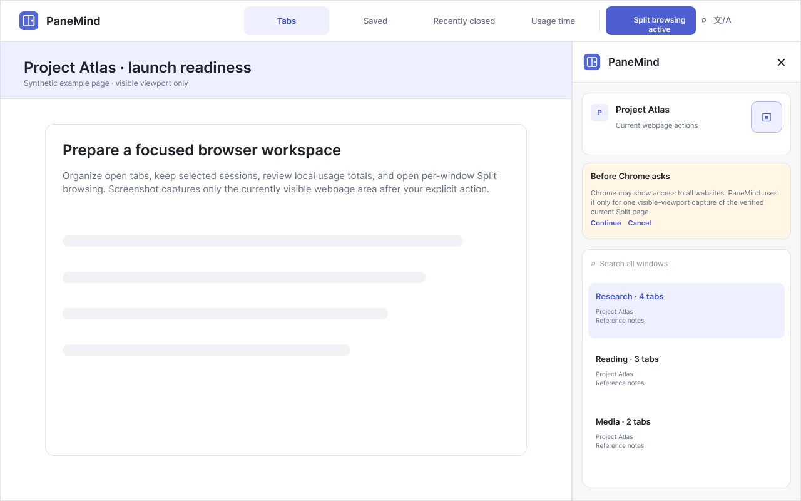Click the PaneMind title in the side panel
This screenshot has height=501, width=801.
(x=633, y=62)
